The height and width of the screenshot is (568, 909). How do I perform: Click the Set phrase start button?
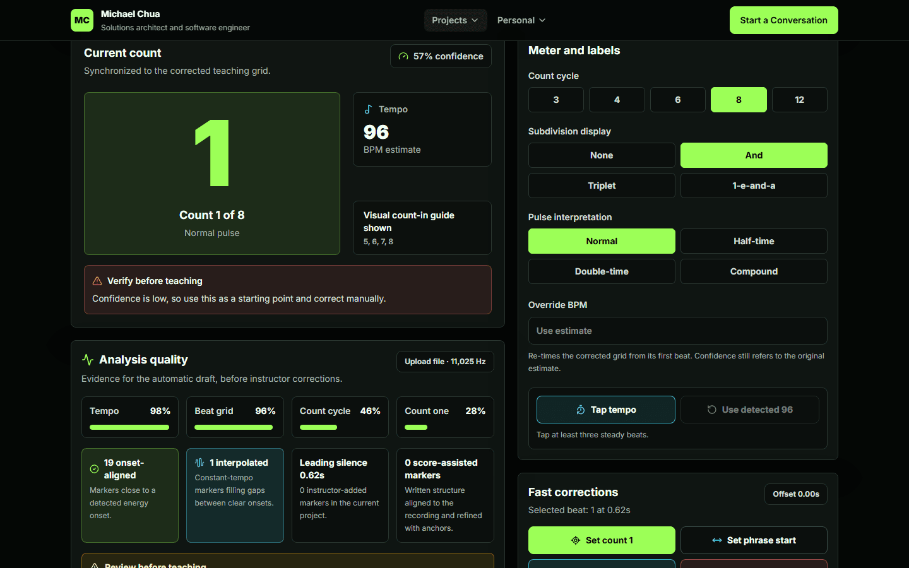[754, 540]
